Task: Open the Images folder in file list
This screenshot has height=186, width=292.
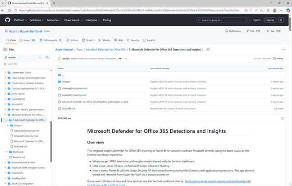Action: [66, 82]
